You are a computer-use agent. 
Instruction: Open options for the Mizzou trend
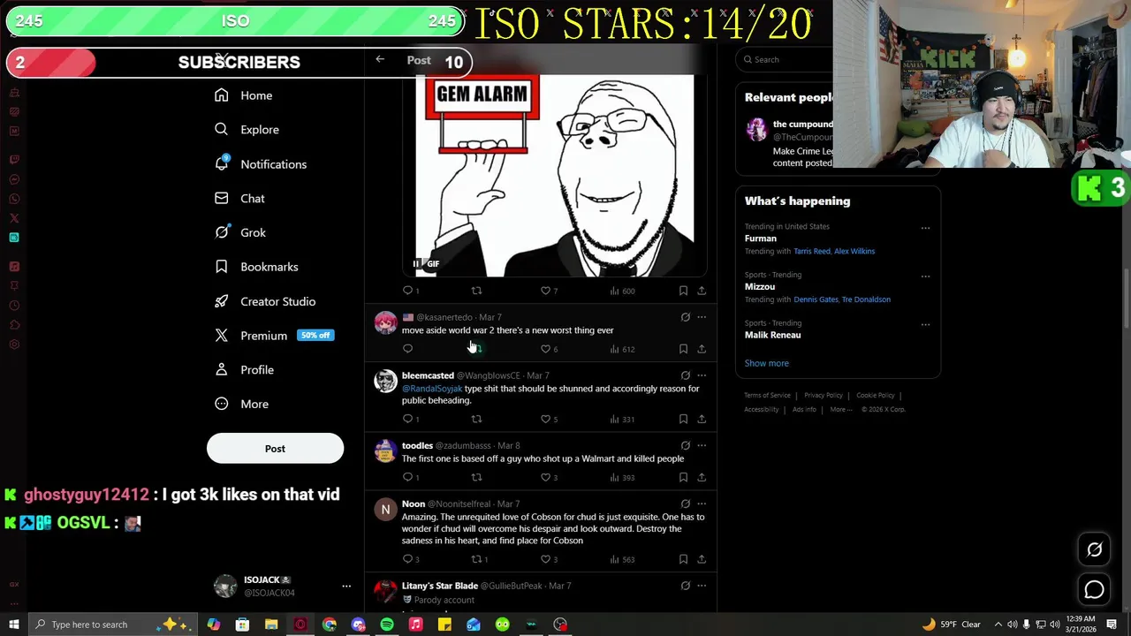925,276
